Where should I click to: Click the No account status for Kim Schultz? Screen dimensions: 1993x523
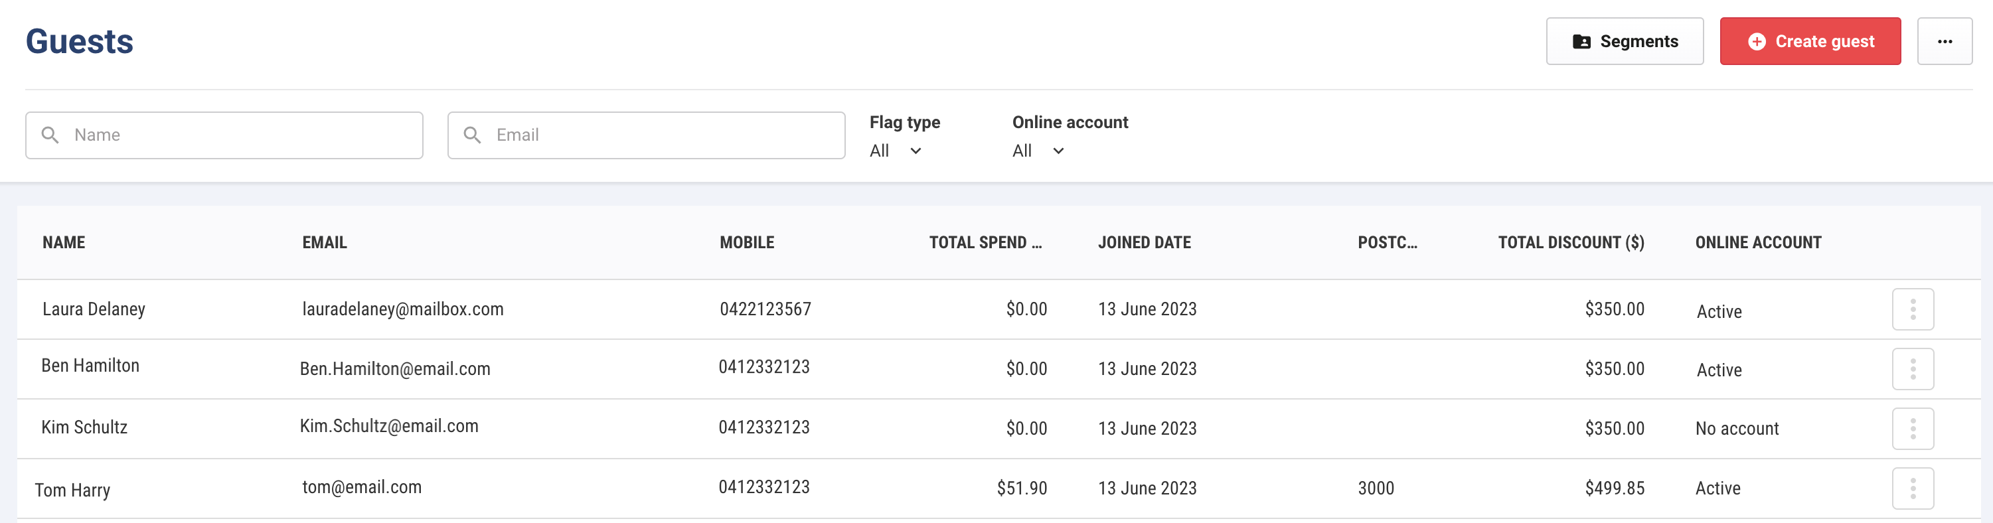click(1737, 429)
